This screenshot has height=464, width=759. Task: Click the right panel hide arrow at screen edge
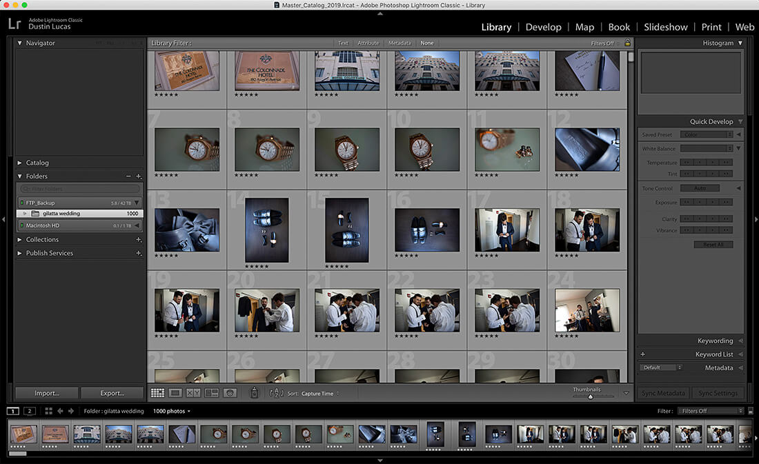pyautogui.click(x=756, y=219)
